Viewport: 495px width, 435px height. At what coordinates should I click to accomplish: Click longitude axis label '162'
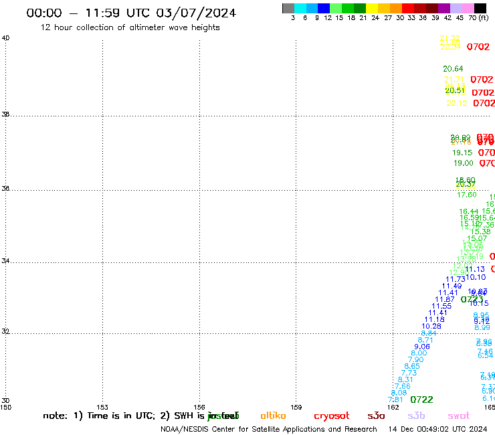(x=393, y=407)
